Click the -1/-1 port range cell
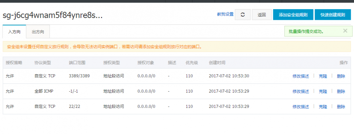Image resolution: width=354 pixels, height=134 pixels. point(74,91)
